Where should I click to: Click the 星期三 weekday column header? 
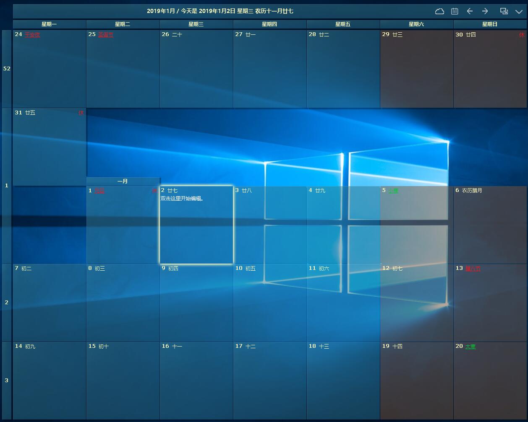(x=196, y=24)
